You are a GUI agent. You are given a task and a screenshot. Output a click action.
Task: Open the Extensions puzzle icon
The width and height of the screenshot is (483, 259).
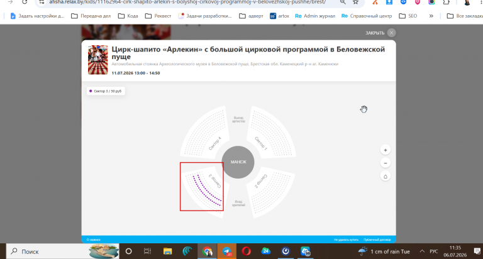coord(446,2)
